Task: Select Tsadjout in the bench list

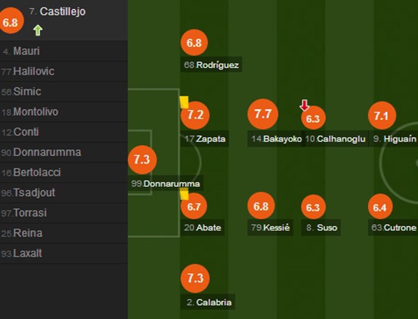Action: click(34, 193)
